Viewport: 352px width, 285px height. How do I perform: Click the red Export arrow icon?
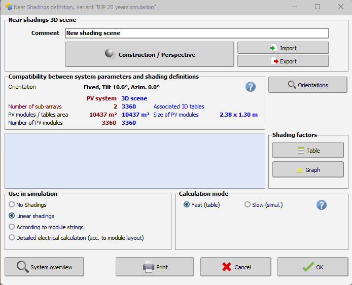click(274, 61)
